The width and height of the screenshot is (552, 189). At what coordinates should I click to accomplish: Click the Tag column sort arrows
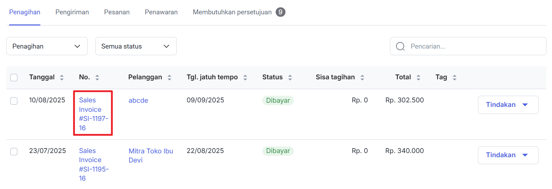pos(455,78)
